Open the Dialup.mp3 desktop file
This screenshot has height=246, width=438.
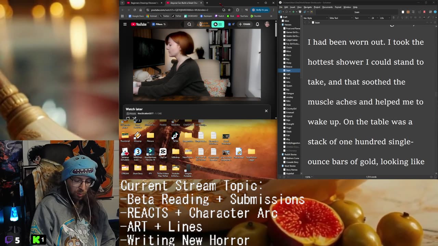(x=239, y=153)
